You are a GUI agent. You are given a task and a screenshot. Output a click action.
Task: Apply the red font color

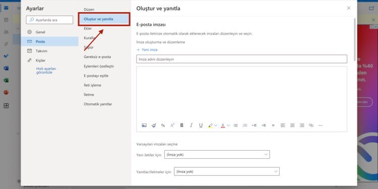[223, 125]
